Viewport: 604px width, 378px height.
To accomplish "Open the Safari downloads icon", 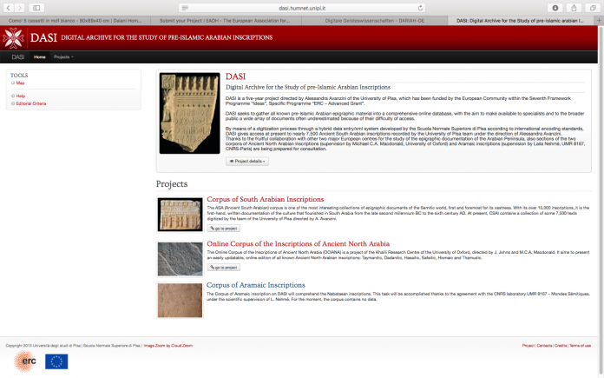I will (555, 8).
